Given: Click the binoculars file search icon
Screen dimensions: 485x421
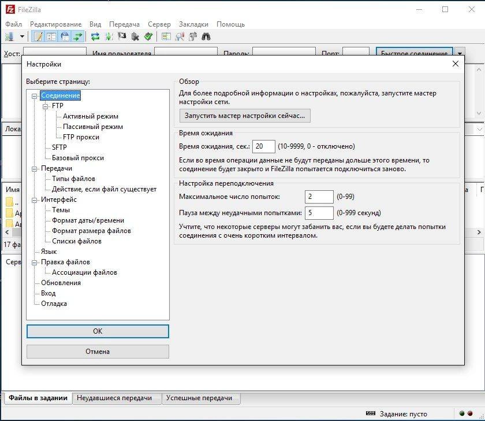Looking at the screenshot, I should 206,36.
